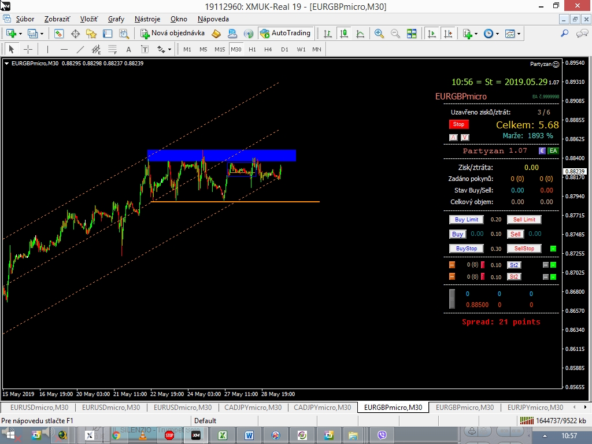Open the chat bubbles icon
This screenshot has height=444, width=592.
(582, 34)
